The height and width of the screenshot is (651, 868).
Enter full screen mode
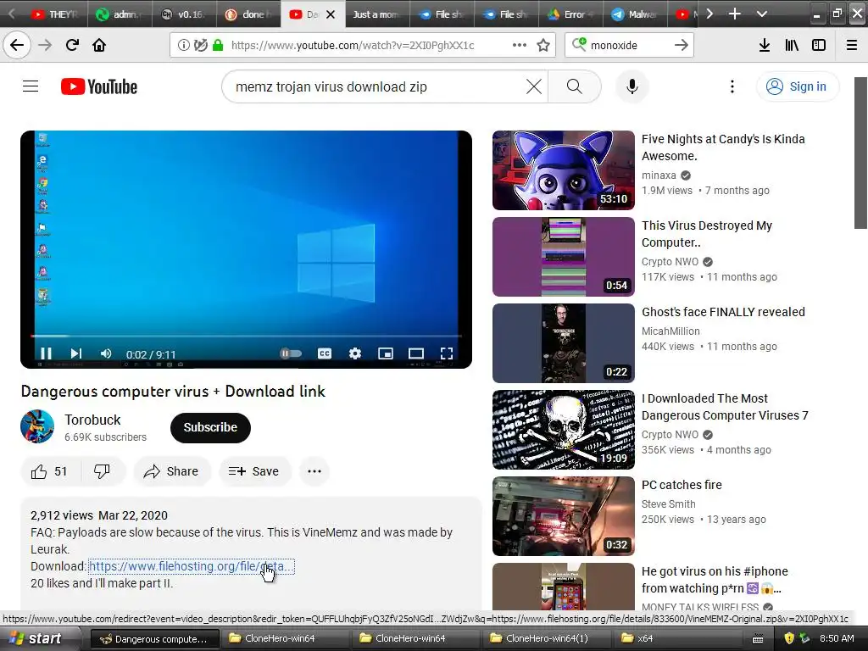point(447,353)
